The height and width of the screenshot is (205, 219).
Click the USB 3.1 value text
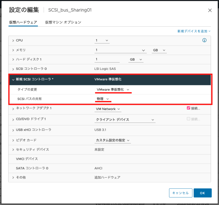click(100, 130)
